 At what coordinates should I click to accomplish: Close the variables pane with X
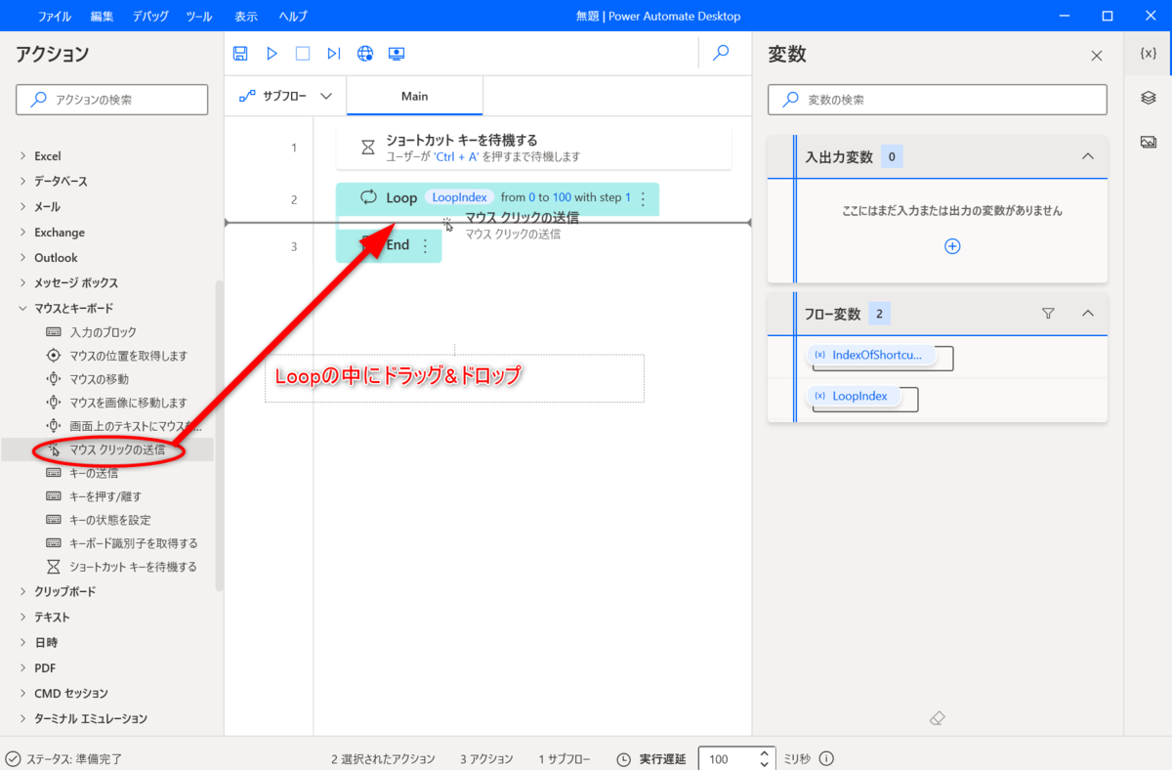click(x=1097, y=56)
